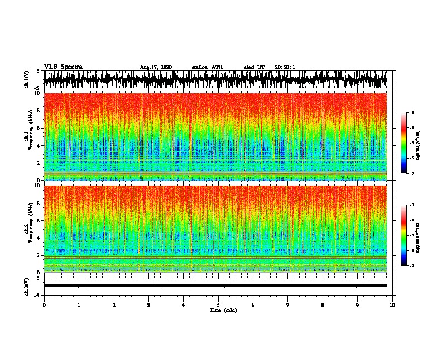This screenshot has width=442, height=342.
Task: Click time axis tick label "0"
Action: pos(44,305)
